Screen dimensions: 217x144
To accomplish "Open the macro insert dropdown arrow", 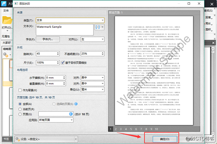I will pos(102,27).
